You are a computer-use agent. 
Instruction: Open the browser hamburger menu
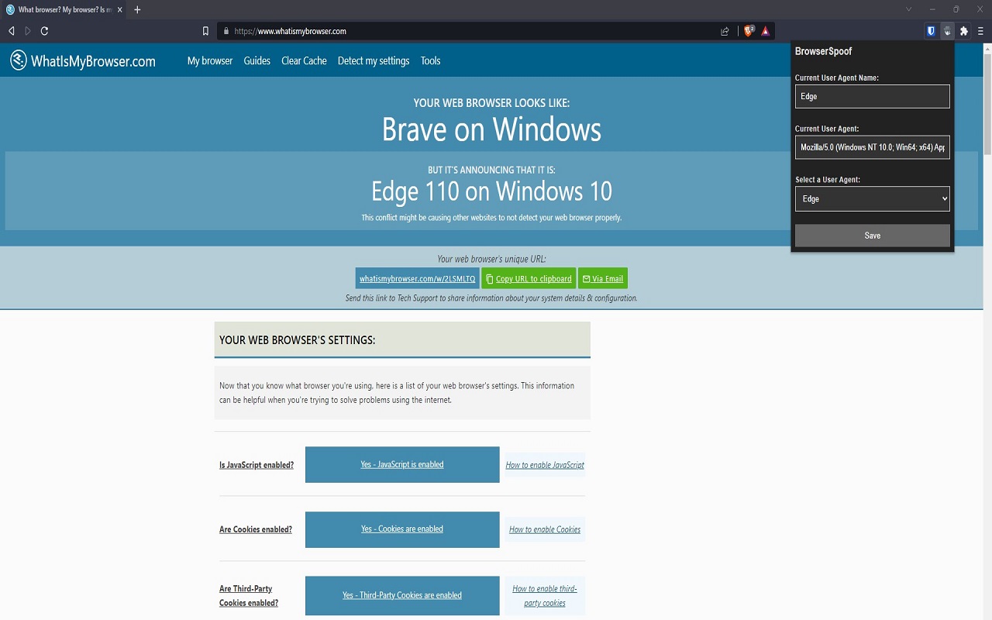point(979,31)
